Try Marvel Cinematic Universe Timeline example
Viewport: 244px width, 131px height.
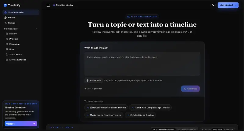[106, 107]
